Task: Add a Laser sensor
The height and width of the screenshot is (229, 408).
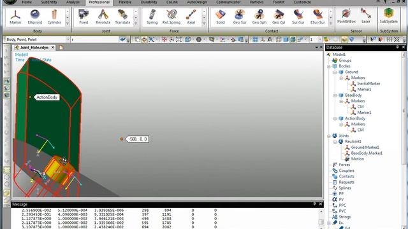Action: click(365, 16)
